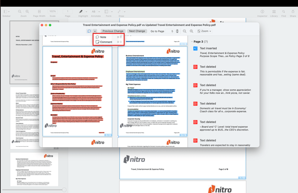Click the Go to Page number field
The width and height of the screenshot is (298, 193).
click(x=172, y=31)
